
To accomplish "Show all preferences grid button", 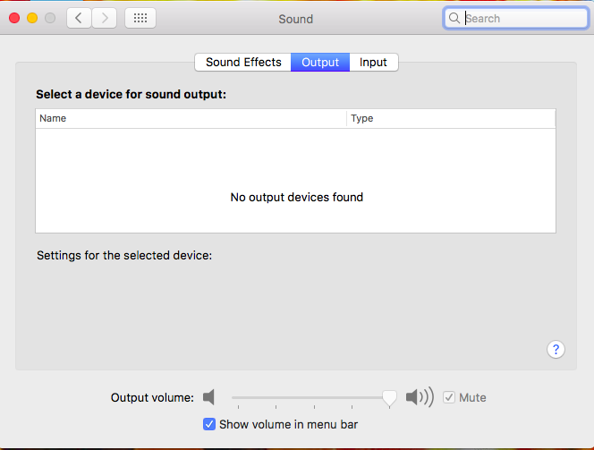I will [140, 18].
